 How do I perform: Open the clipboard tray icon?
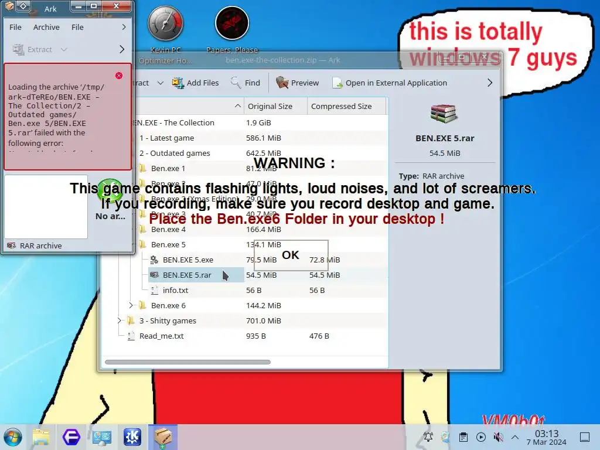tap(463, 437)
